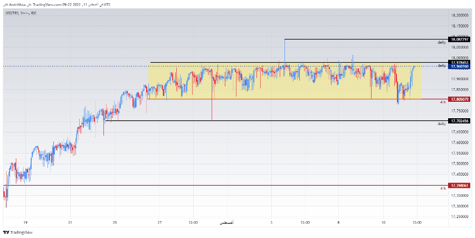Click the 4 h label under 17.398061
The height and width of the screenshot is (238, 475).
[443, 188]
